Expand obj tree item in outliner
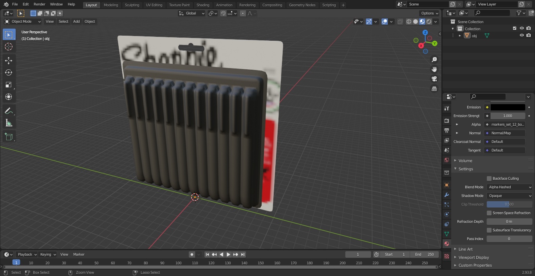The width and height of the screenshot is (535, 276). coord(460,36)
